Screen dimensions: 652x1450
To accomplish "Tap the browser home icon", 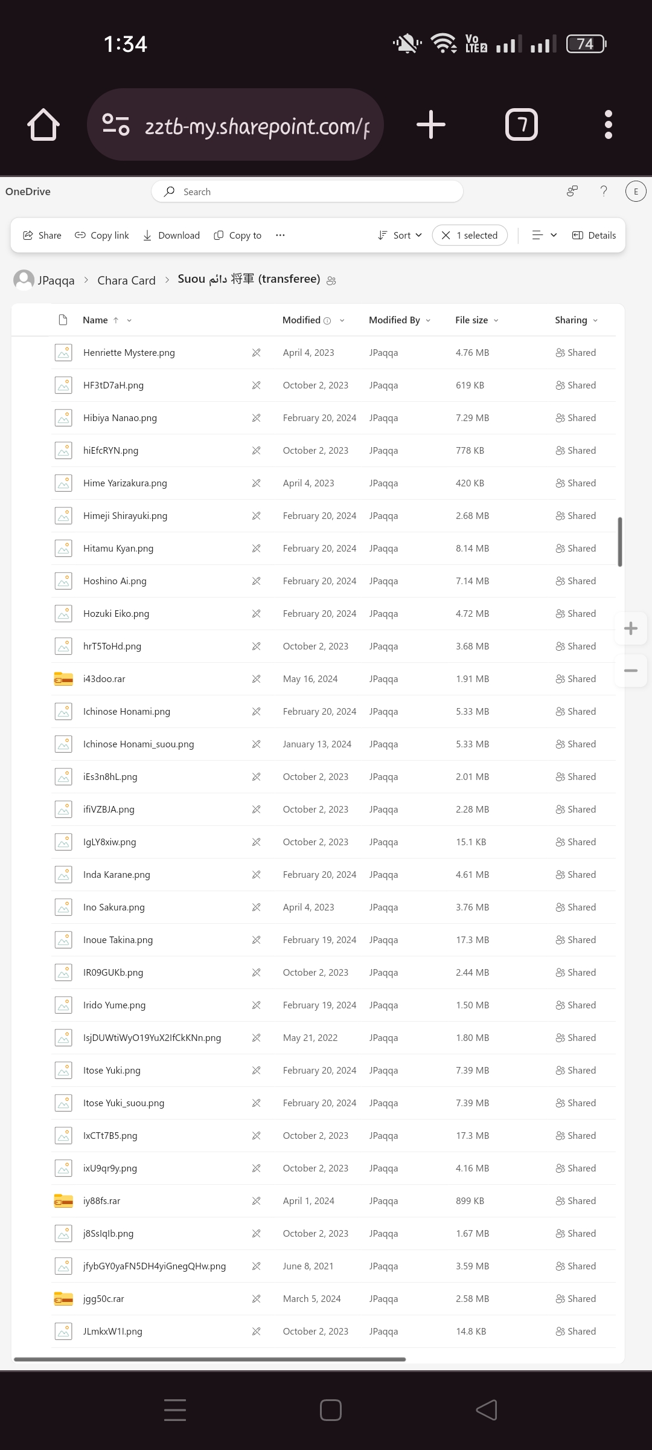I will tap(43, 125).
